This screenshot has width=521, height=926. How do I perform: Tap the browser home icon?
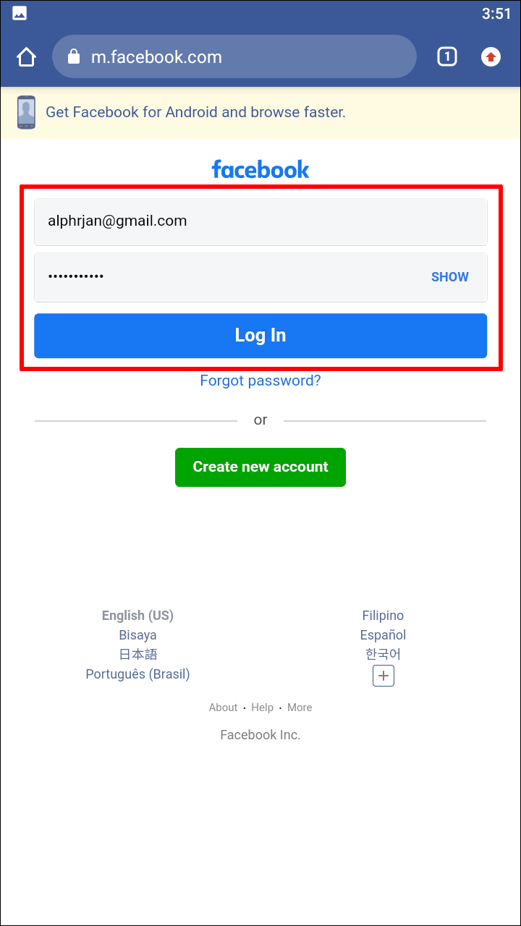coord(26,57)
